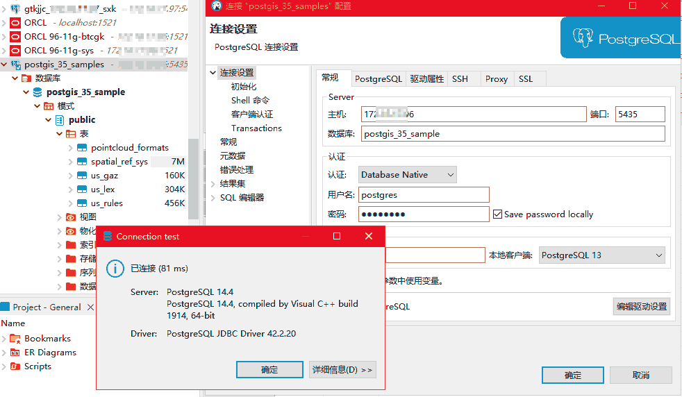This screenshot has width=682, height=397.
Task: Select 初始化 in settings tree
Action: pyautogui.click(x=244, y=87)
